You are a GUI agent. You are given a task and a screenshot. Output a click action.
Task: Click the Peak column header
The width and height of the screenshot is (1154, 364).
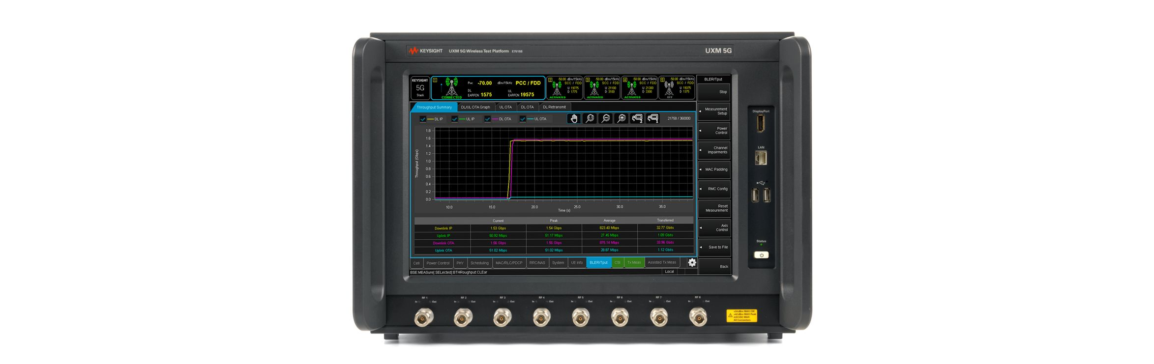click(x=554, y=221)
